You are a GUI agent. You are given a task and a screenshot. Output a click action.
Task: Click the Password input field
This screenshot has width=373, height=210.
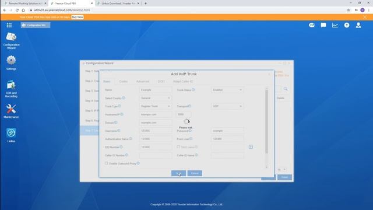coord(227,131)
